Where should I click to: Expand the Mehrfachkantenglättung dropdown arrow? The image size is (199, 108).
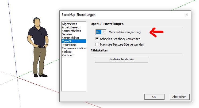click(x=104, y=32)
